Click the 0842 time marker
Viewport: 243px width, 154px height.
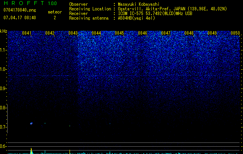[x=50, y=33]
